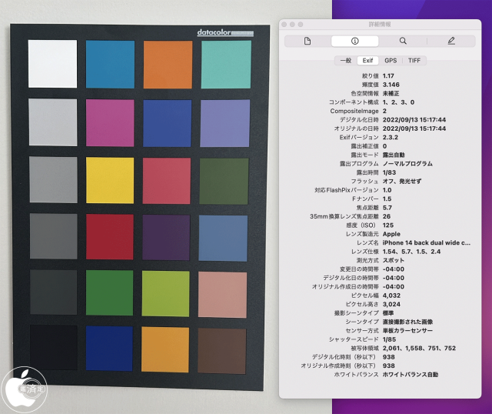The height and width of the screenshot is (414, 492).
Task: Pick the orange patch in top row
Action: pyautogui.click(x=168, y=64)
